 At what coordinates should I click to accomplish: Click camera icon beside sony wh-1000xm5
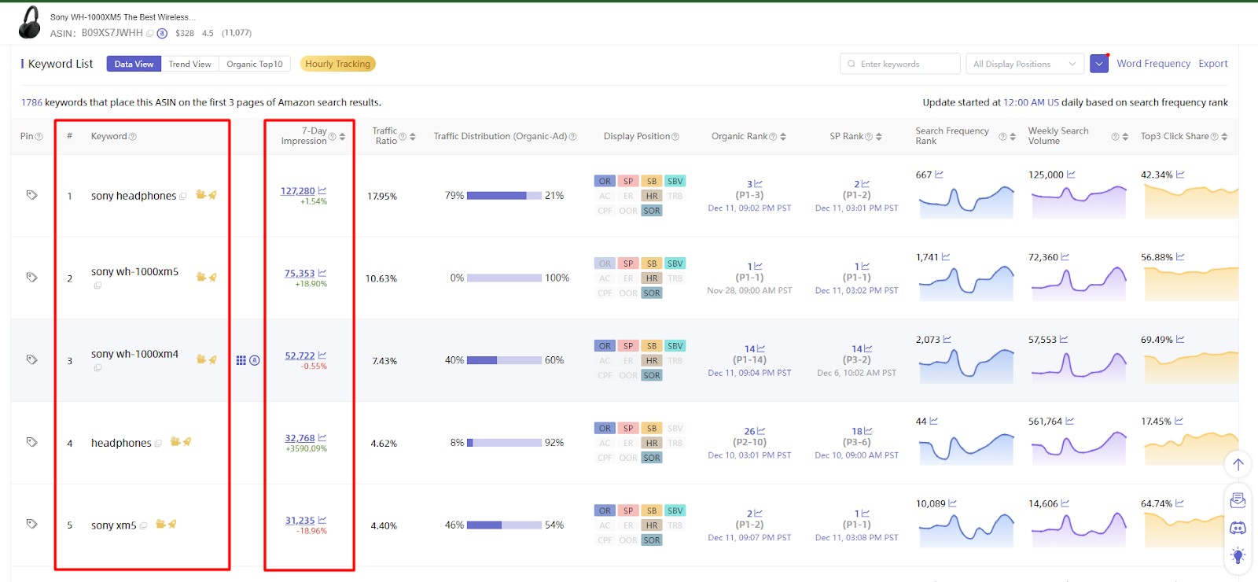200,277
